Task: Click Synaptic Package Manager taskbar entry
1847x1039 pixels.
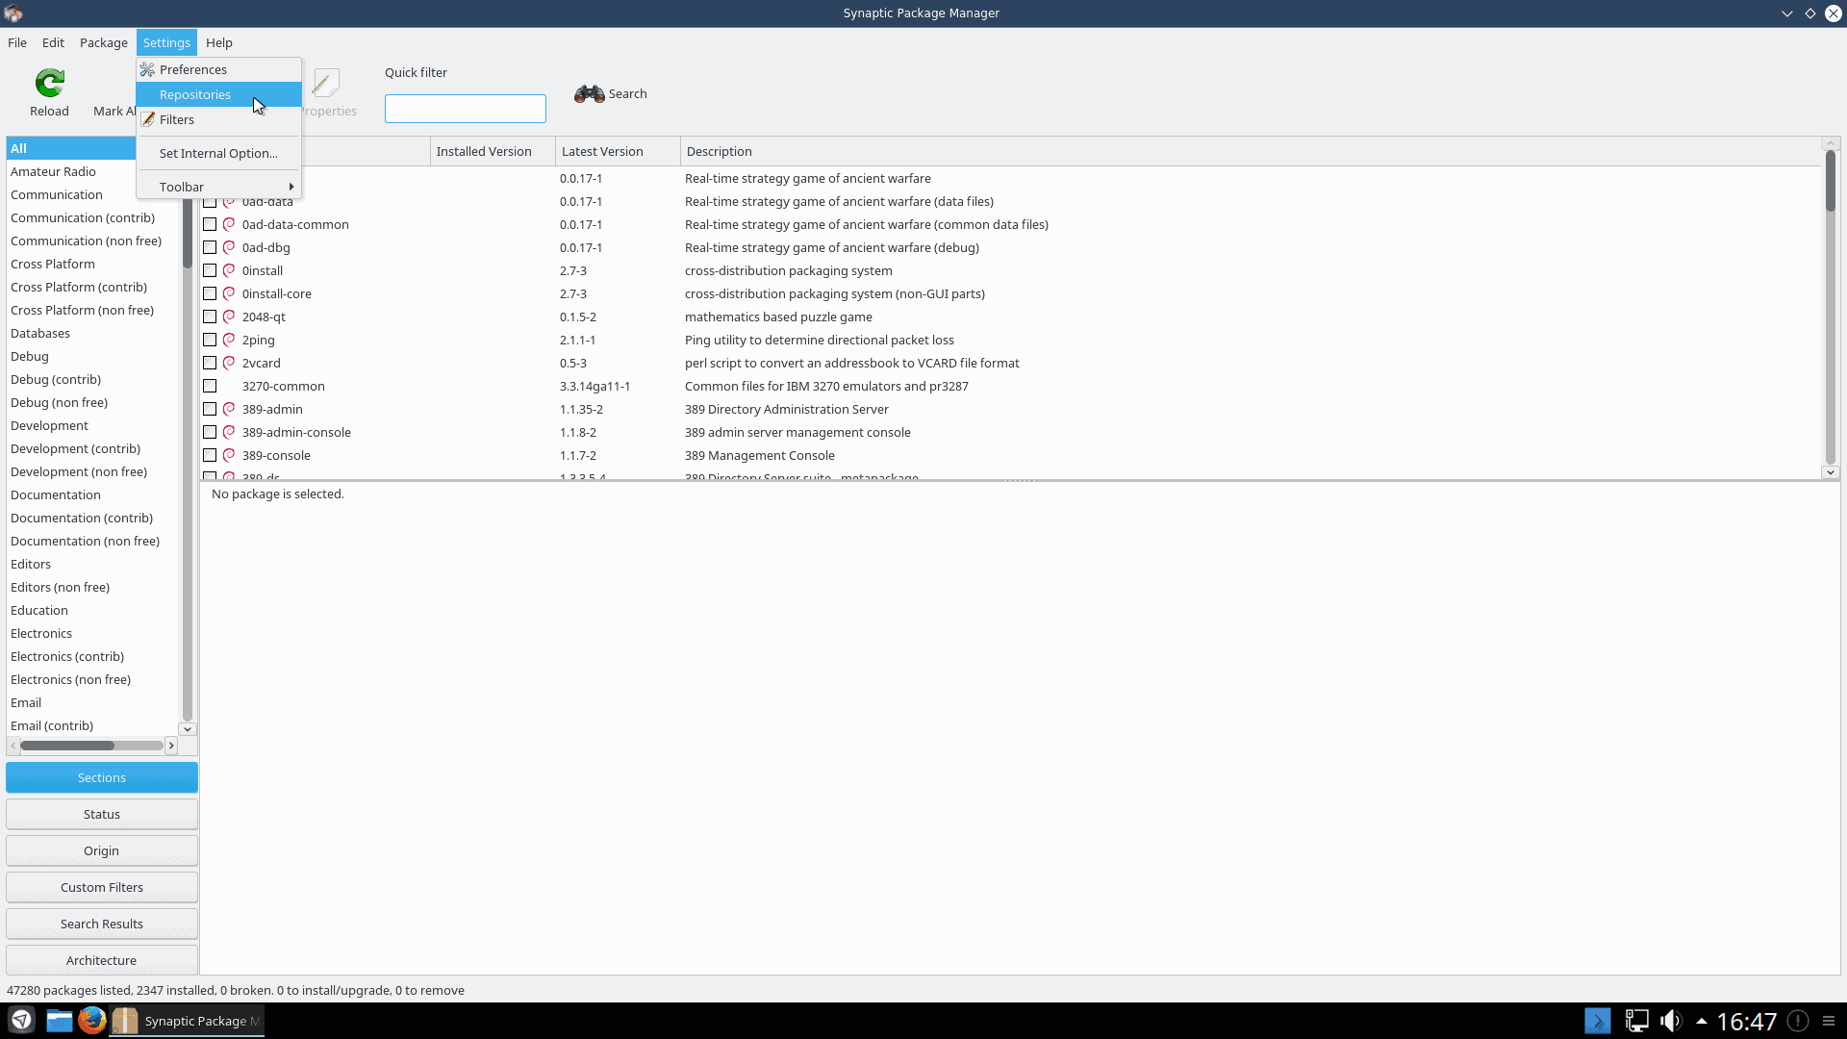Action: (188, 1021)
